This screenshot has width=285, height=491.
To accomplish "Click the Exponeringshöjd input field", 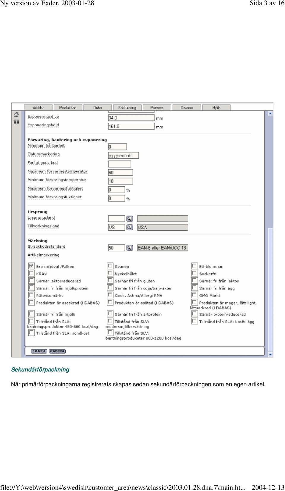I will [x=131, y=126].
